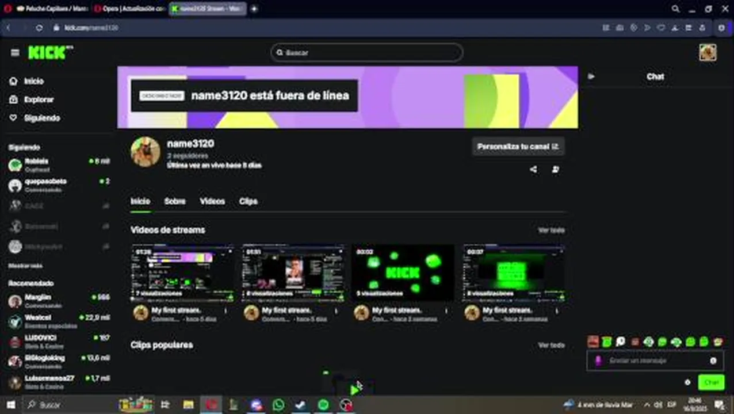Open Spotify from the taskbar

(x=323, y=405)
